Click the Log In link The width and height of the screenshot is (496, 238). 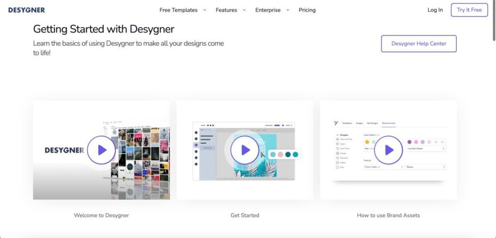(435, 10)
